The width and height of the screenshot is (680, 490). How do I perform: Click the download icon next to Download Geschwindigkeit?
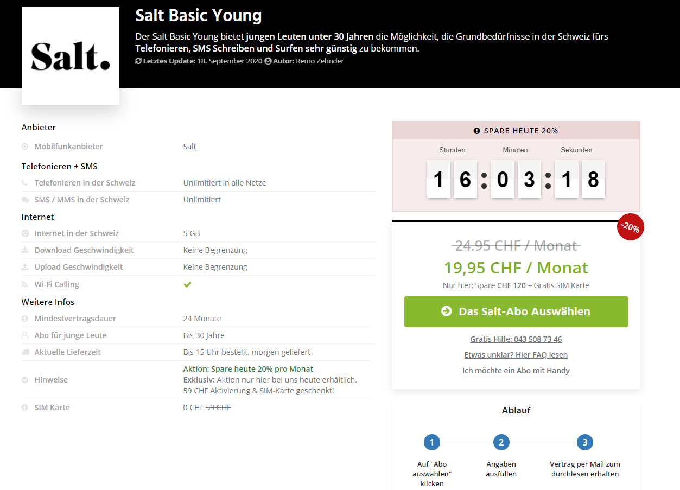25,250
